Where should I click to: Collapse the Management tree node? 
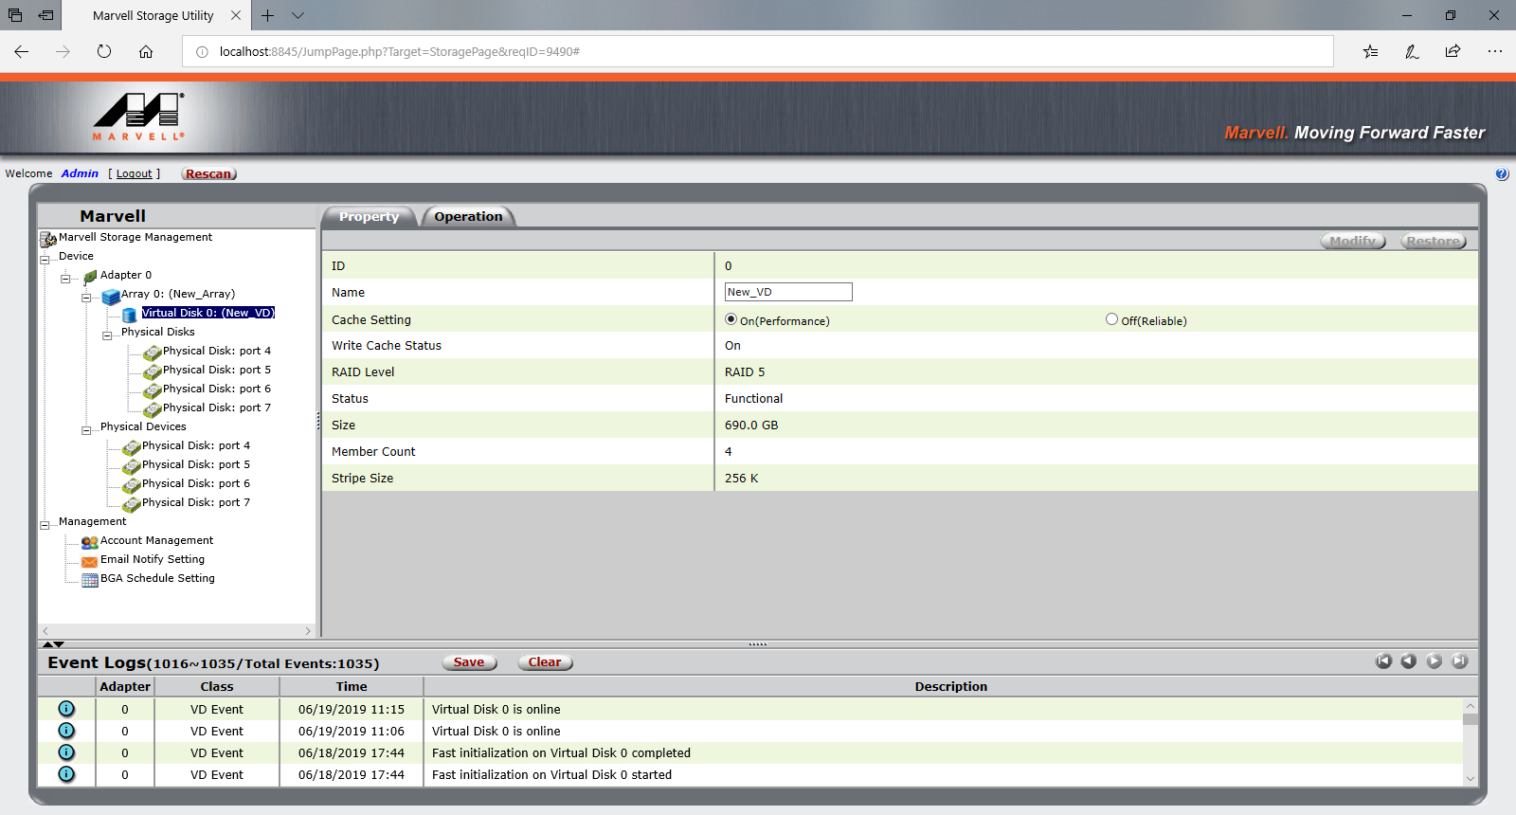(x=45, y=525)
